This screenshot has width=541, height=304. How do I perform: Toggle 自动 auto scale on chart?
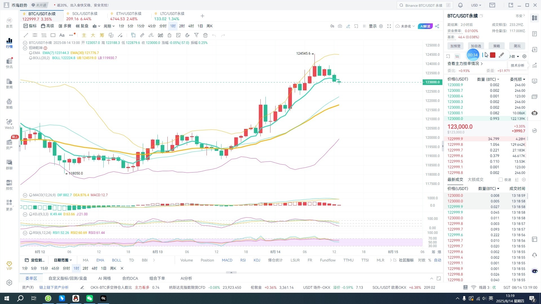pyautogui.click(x=438, y=260)
